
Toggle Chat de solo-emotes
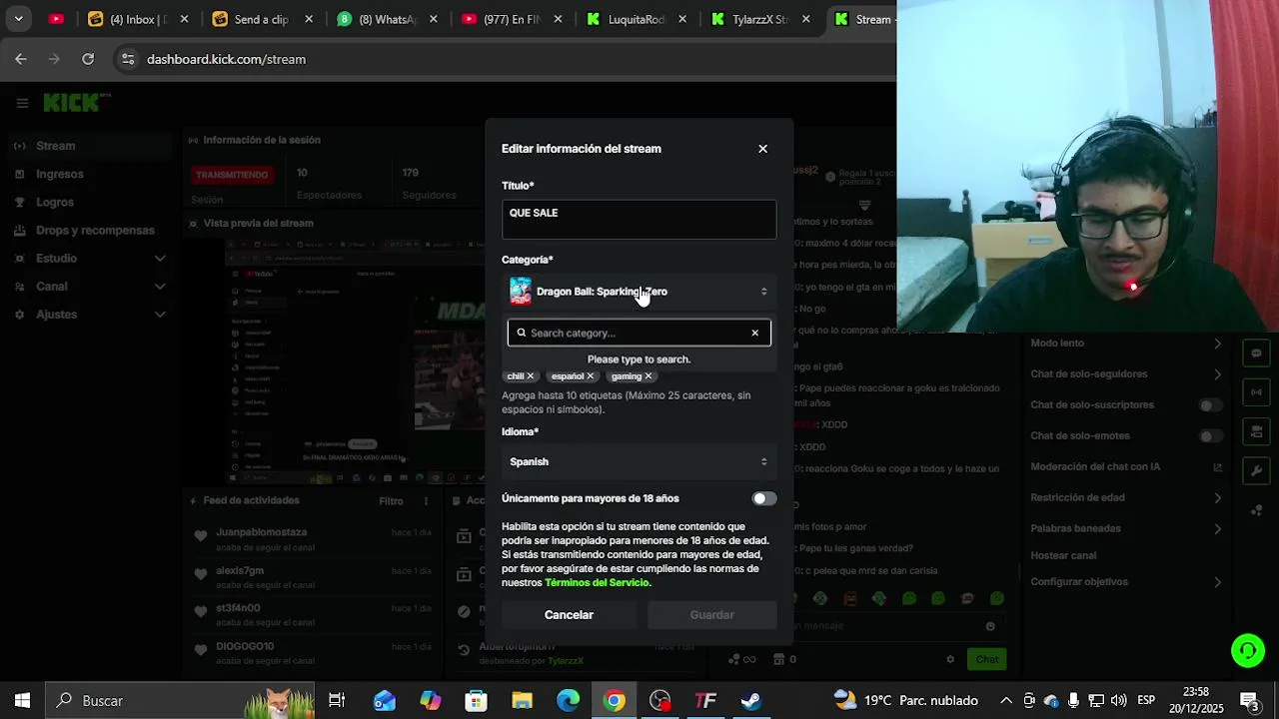pos(1210,436)
